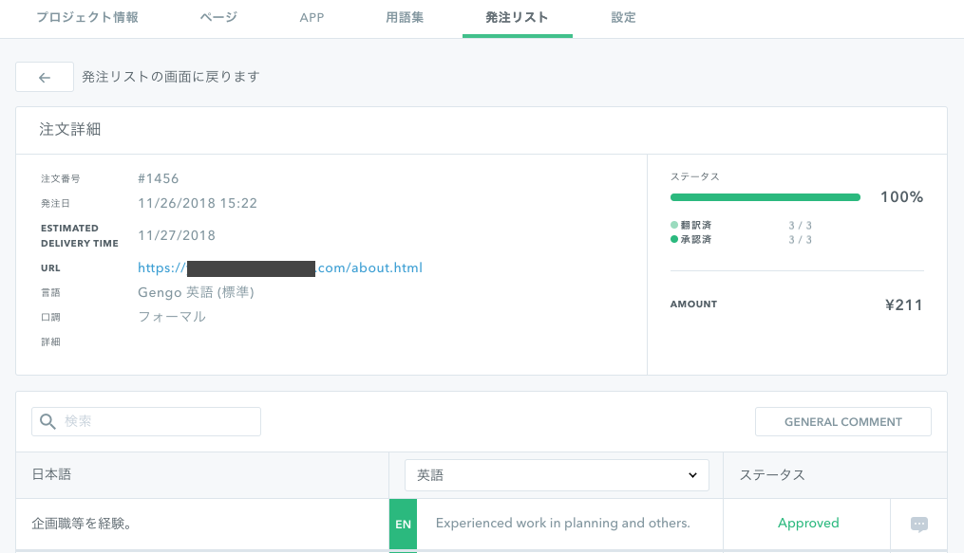This screenshot has width=964, height=553.
Task: Open the 用語集 tab
Action: tap(405, 17)
